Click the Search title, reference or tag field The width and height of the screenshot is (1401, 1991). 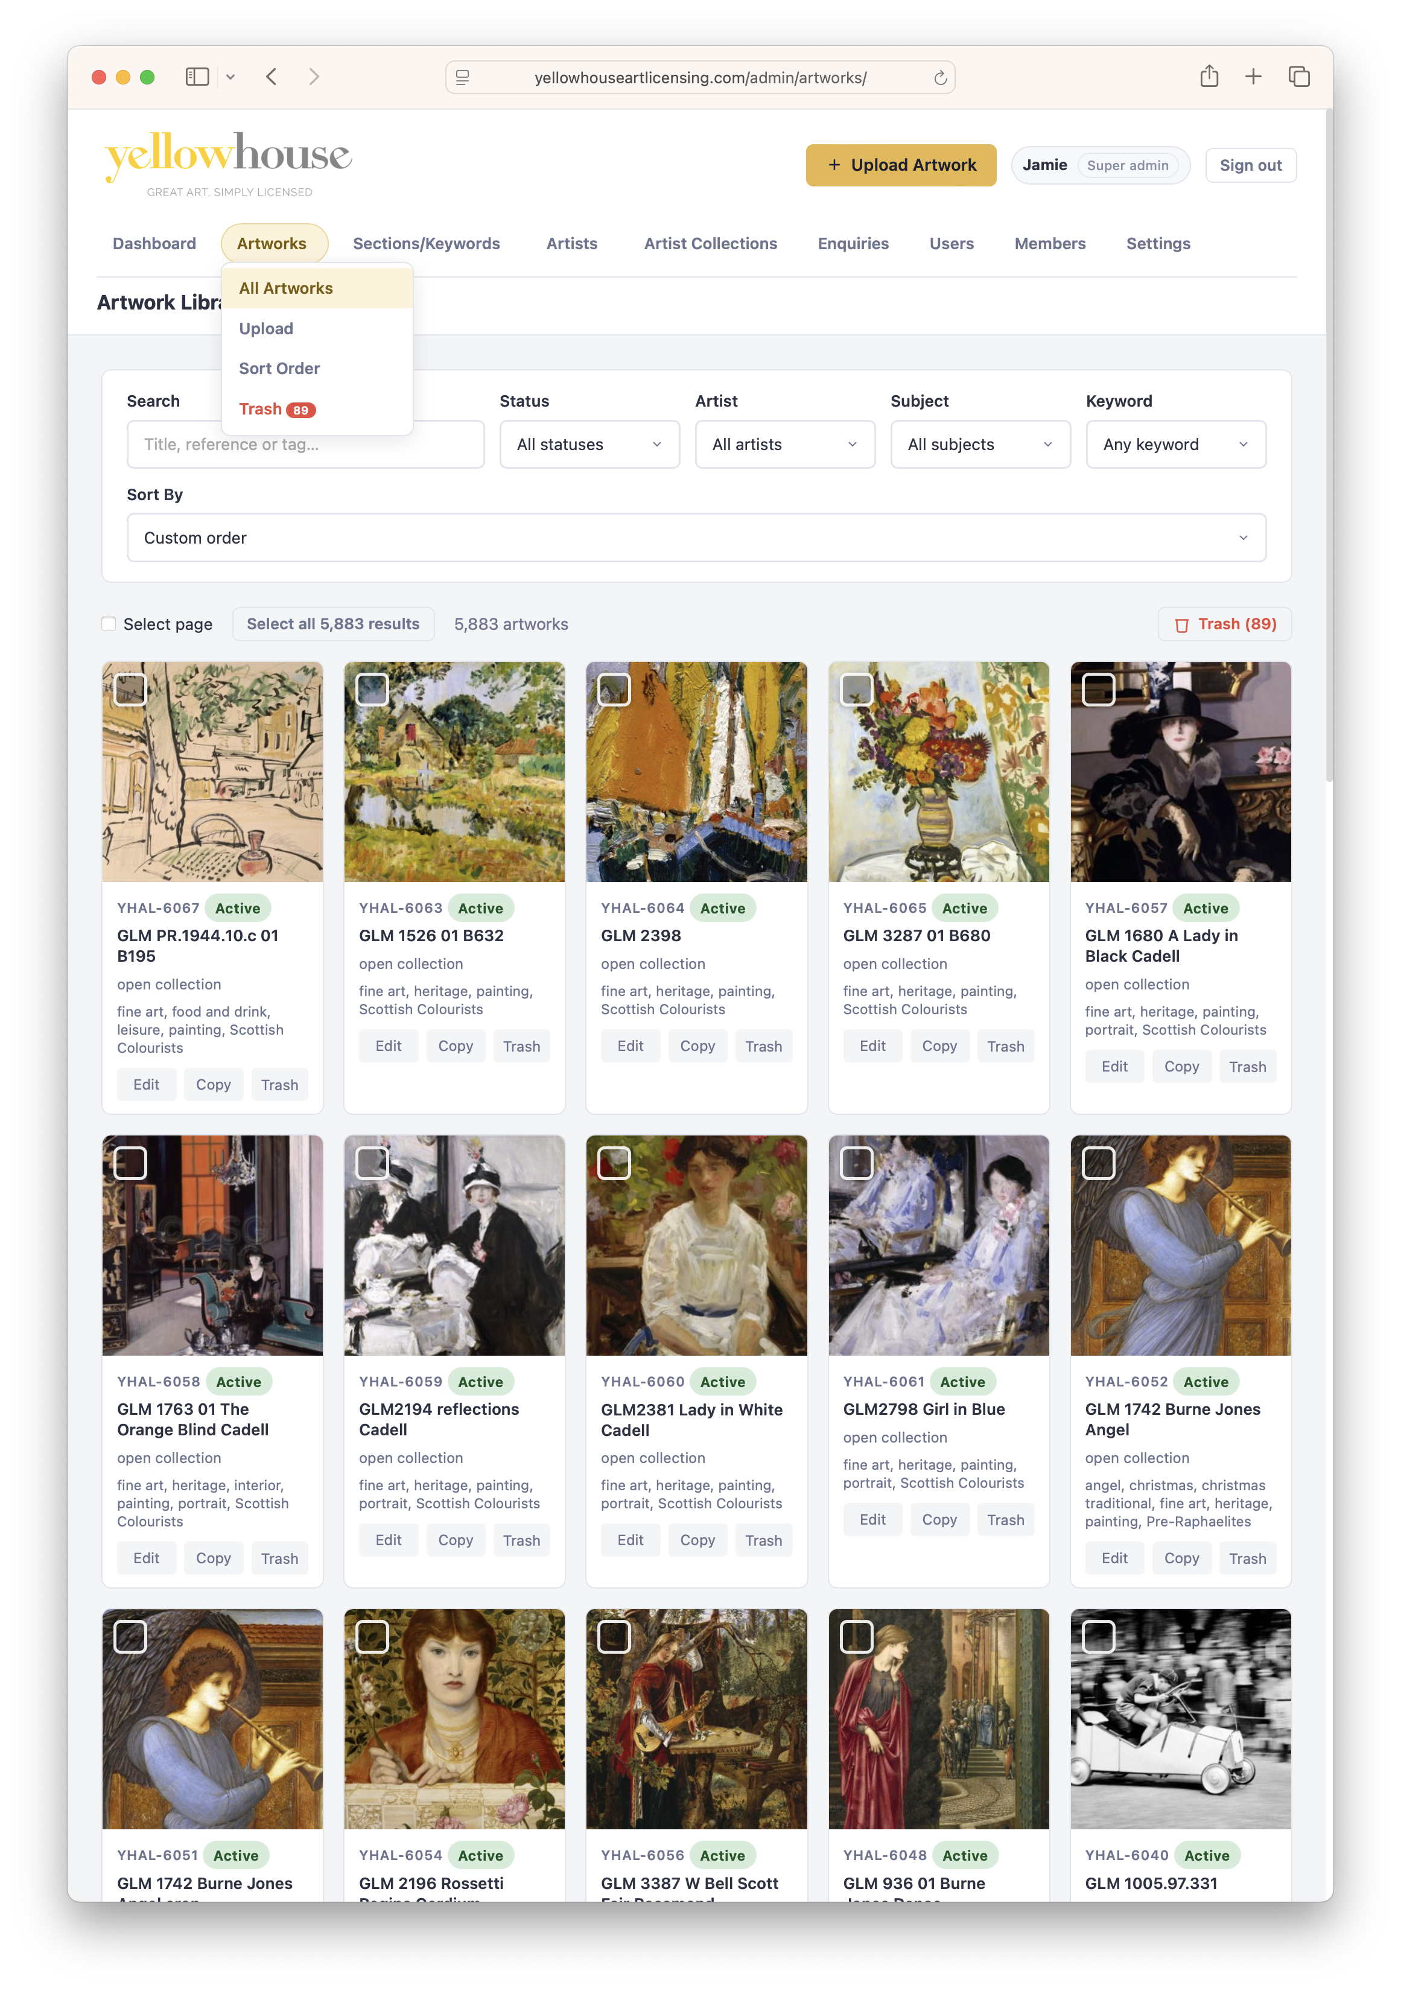[305, 445]
